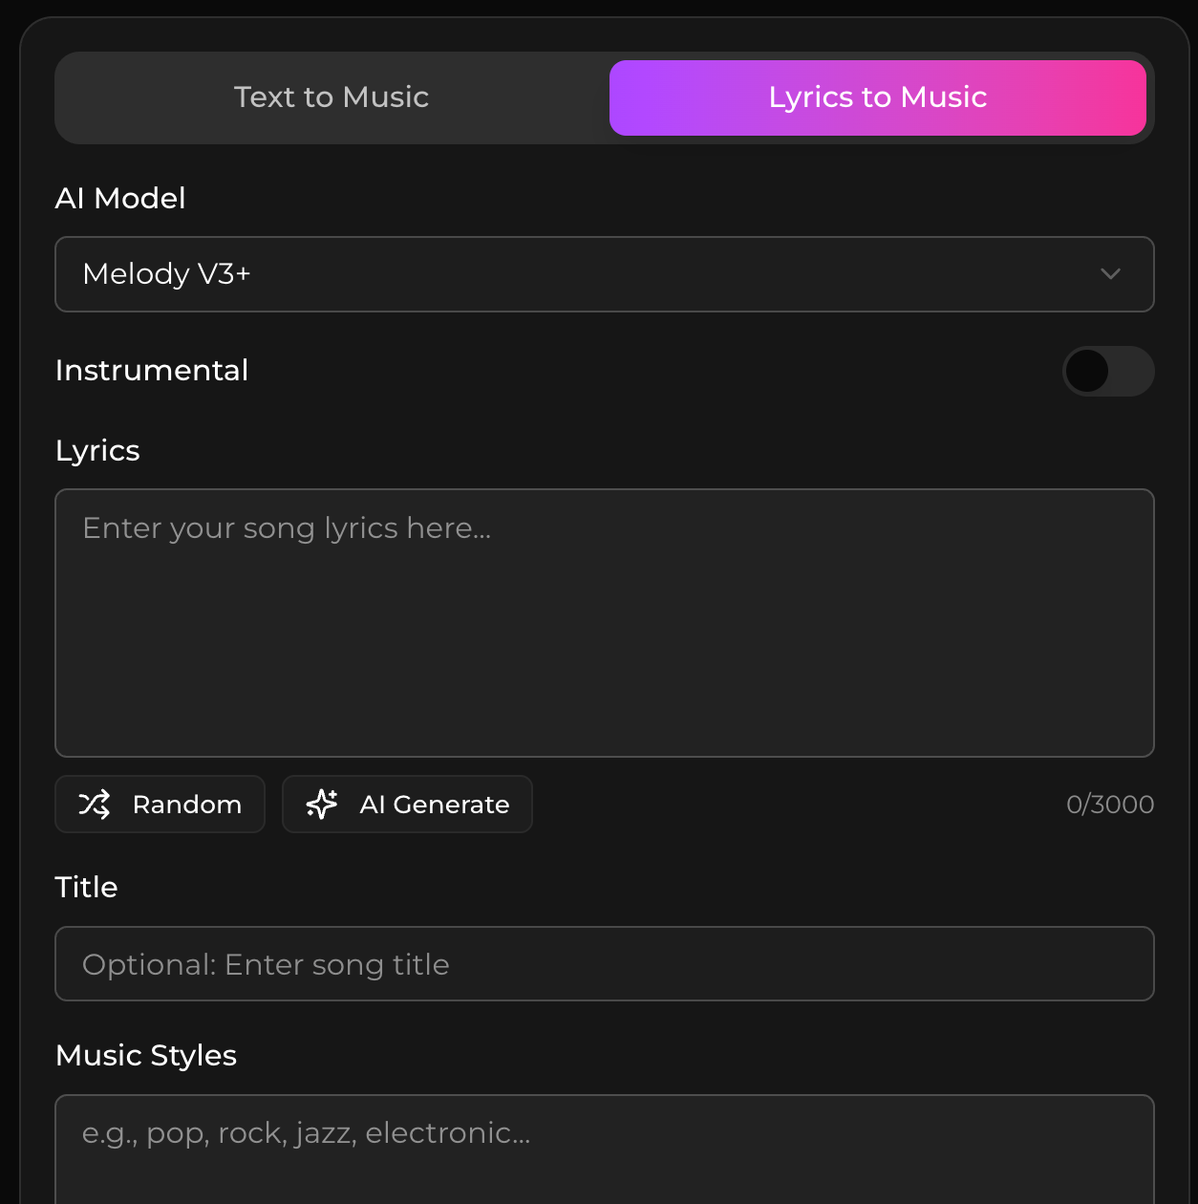This screenshot has width=1198, height=1204.
Task: Click the AI Model dropdown chevron arrow
Action: tap(1110, 274)
